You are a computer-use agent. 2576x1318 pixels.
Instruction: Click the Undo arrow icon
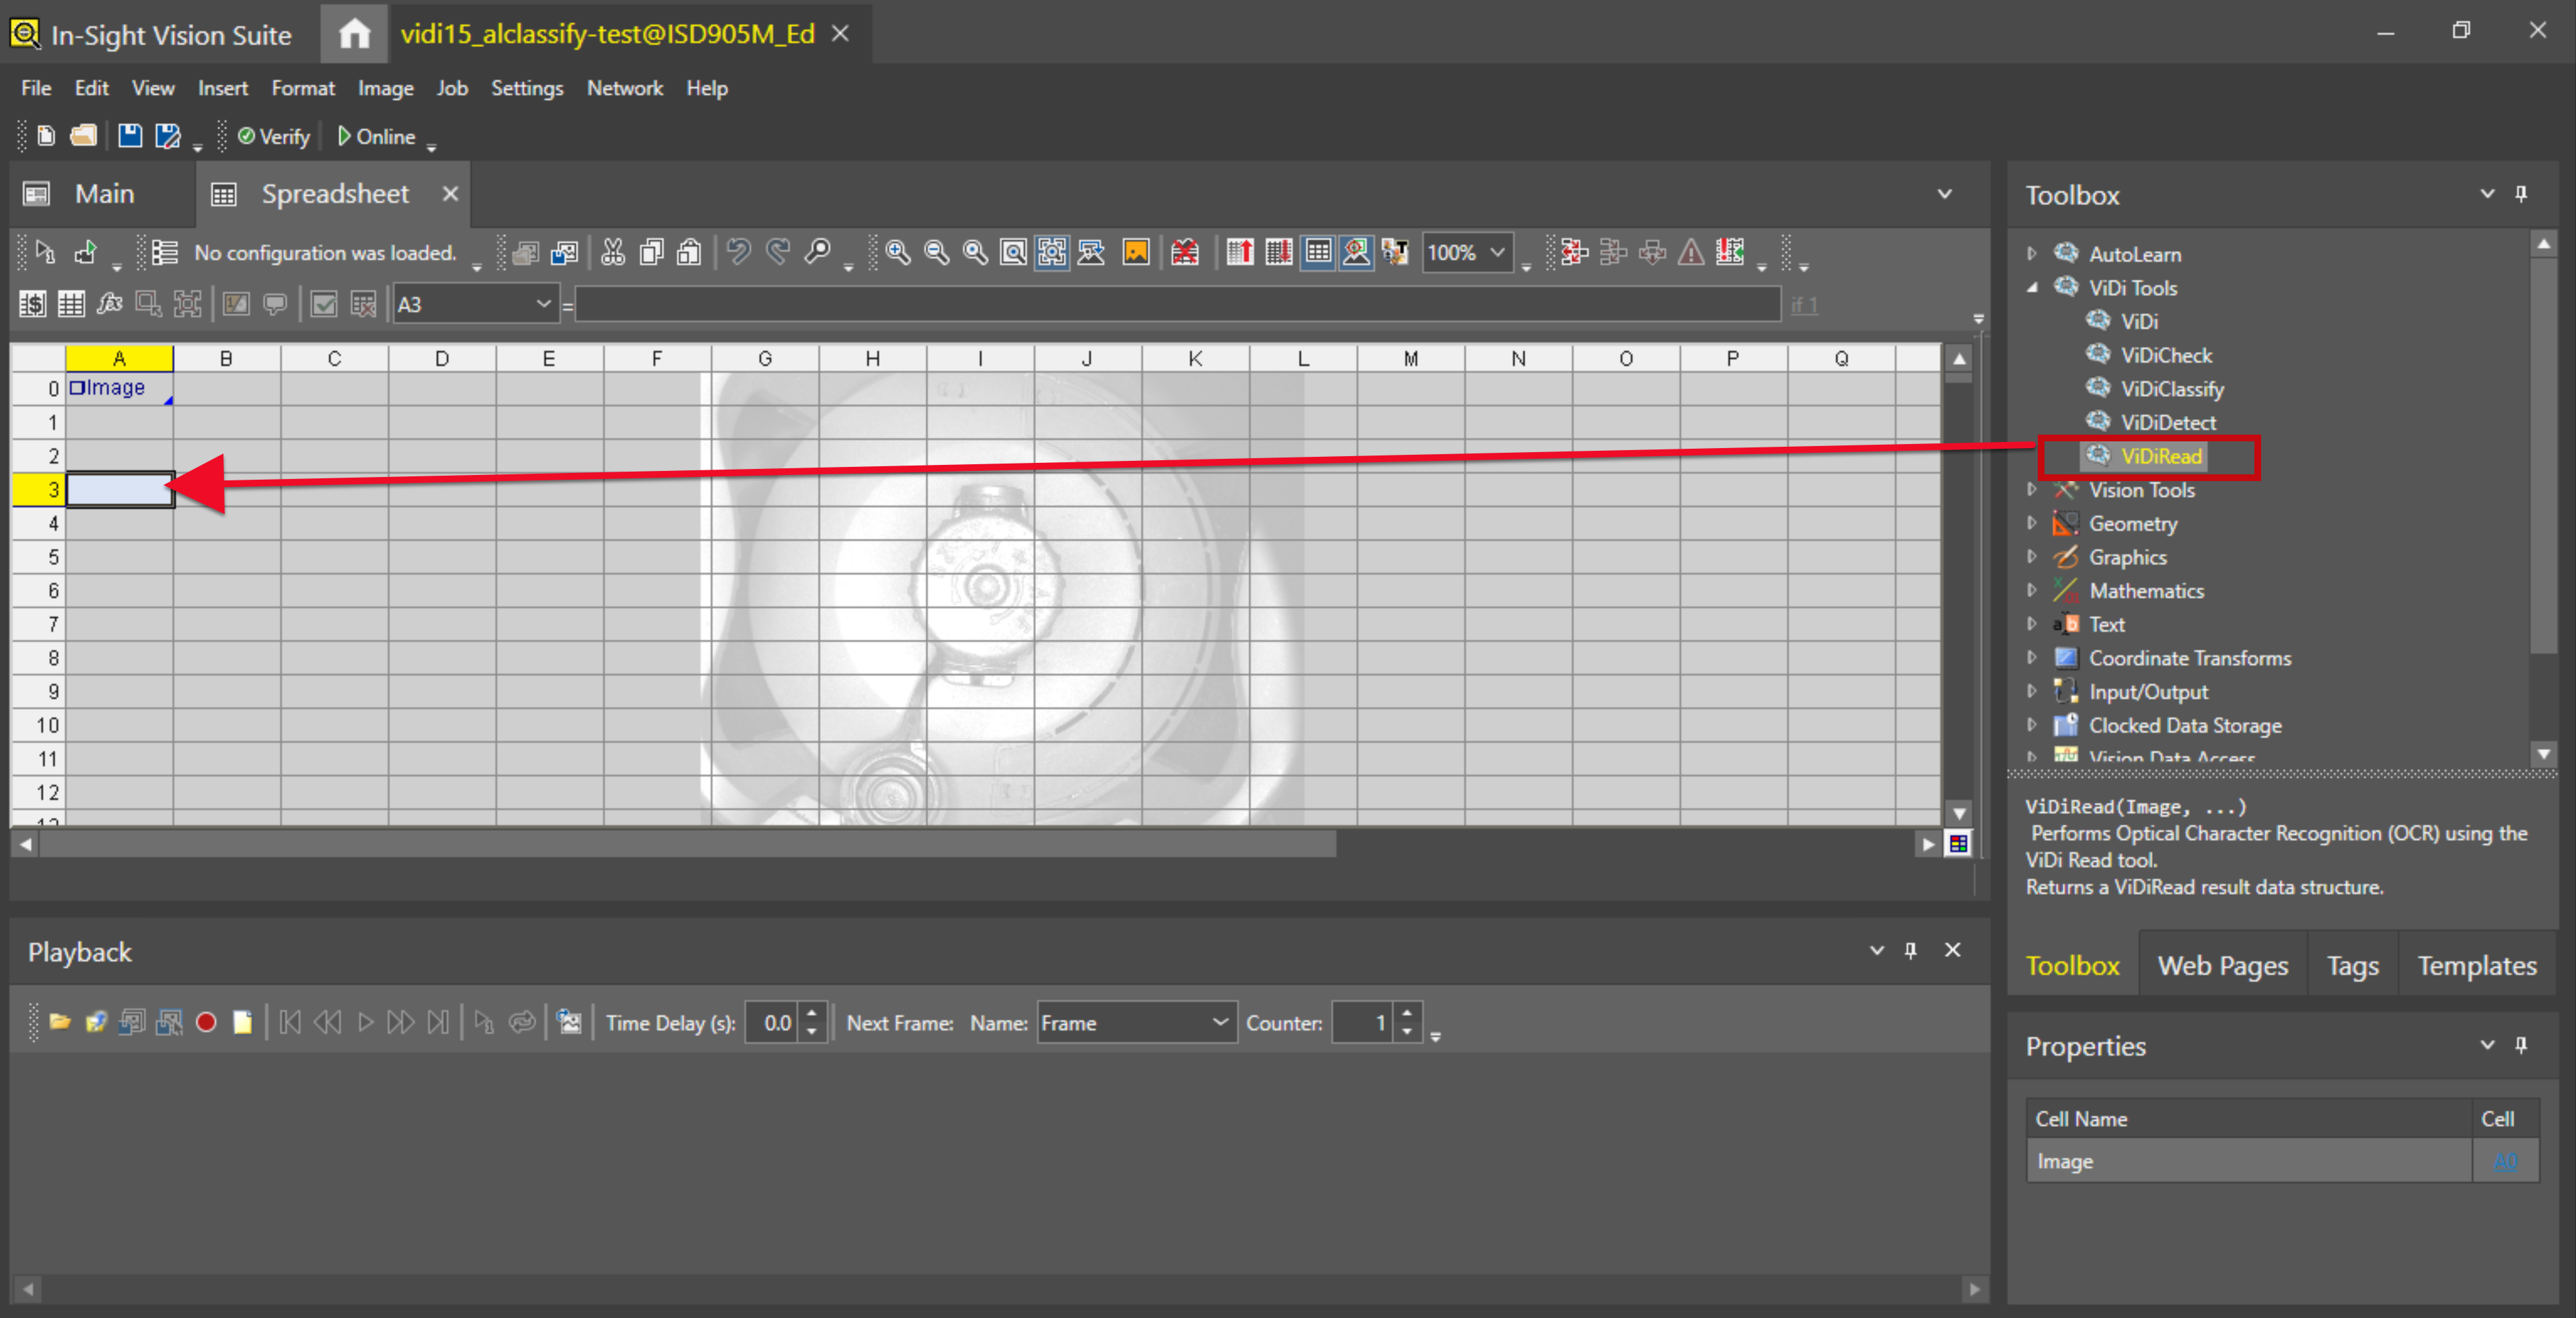(738, 252)
